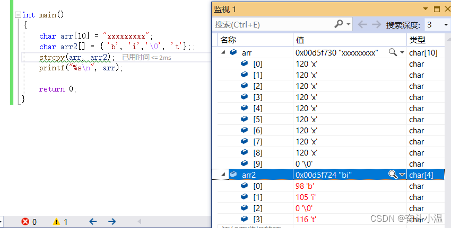Click the red value 0 '\0' of arr2
451x228 pixels.
(x=304, y=208)
